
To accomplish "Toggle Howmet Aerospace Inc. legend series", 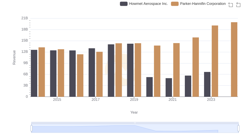I will point(144,4).
